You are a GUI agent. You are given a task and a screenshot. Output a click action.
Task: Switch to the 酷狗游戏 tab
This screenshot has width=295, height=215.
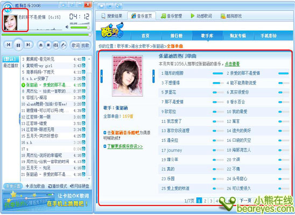[231, 16]
